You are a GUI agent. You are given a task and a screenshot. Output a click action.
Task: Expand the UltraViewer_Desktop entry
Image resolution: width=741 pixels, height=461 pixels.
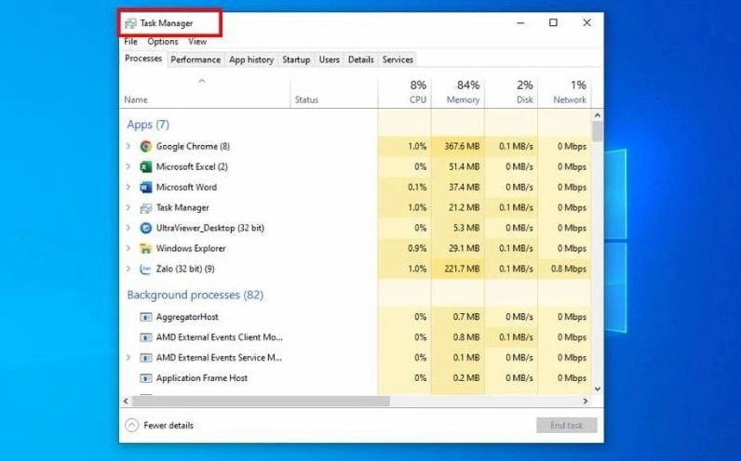click(x=128, y=228)
